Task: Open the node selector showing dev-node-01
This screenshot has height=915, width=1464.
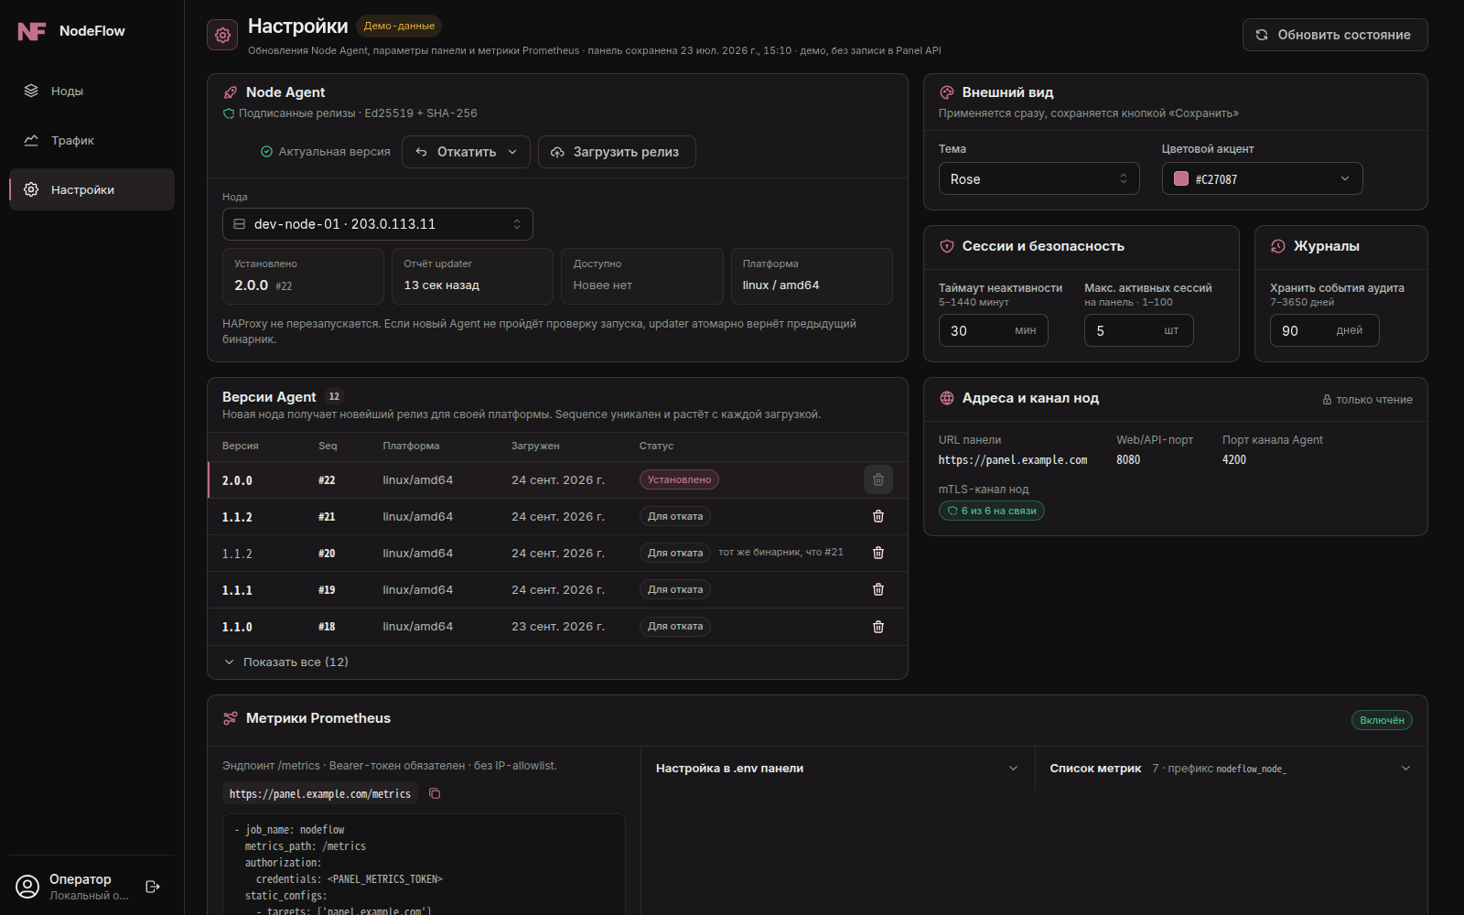Action: [x=378, y=224]
